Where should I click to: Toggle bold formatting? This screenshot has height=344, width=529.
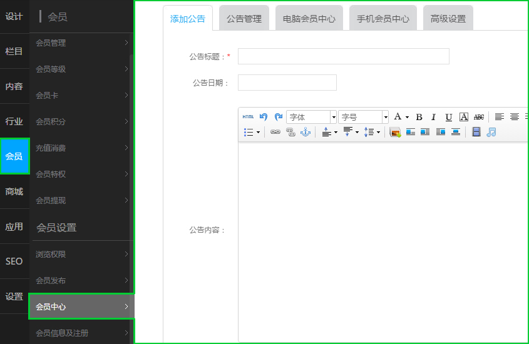click(x=419, y=117)
